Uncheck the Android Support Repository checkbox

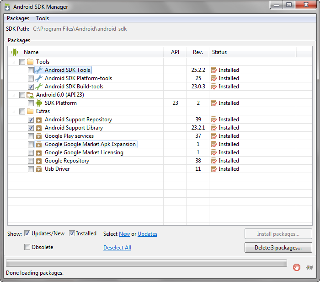point(31,119)
